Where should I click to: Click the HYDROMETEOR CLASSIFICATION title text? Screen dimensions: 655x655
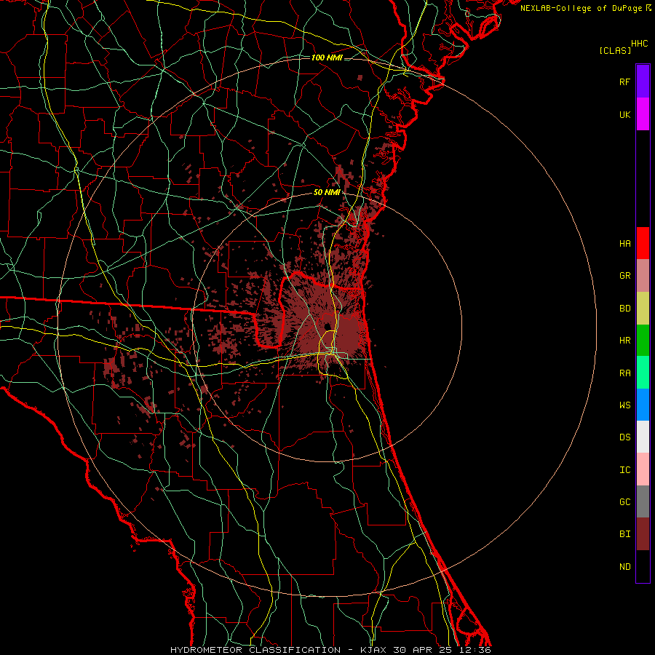(x=255, y=650)
